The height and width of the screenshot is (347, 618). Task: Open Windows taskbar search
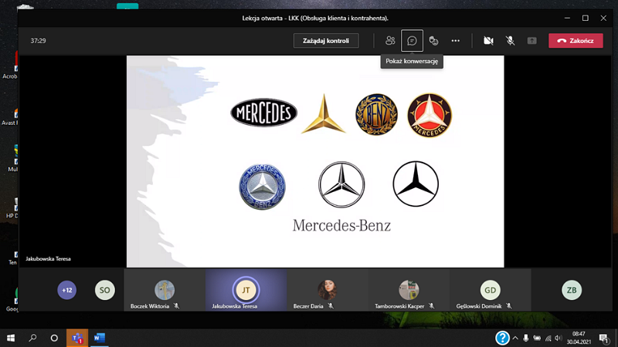32,338
